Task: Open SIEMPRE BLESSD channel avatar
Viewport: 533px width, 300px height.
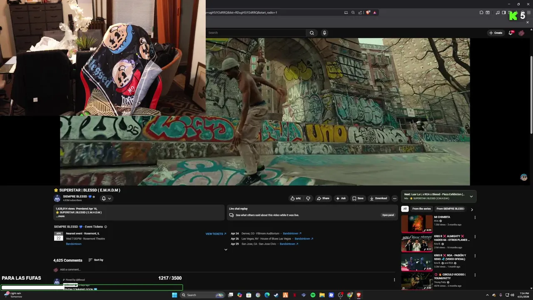Action: pyautogui.click(x=57, y=198)
